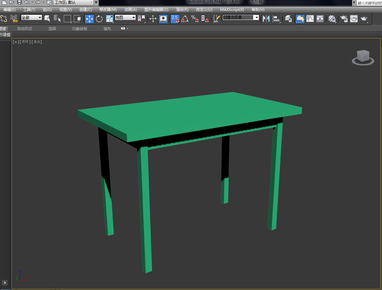Screen dimensions: 382x290
Task: Open the Undo history dropdown arrow
Action: pos(32,3)
